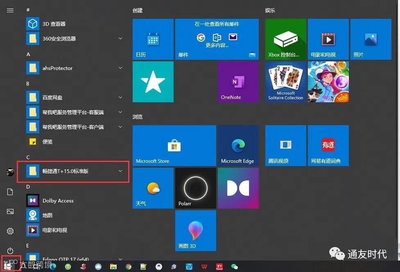Open the 邮件 mail tile
Viewport: 400px width, 272px height.
tap(217, 39)
